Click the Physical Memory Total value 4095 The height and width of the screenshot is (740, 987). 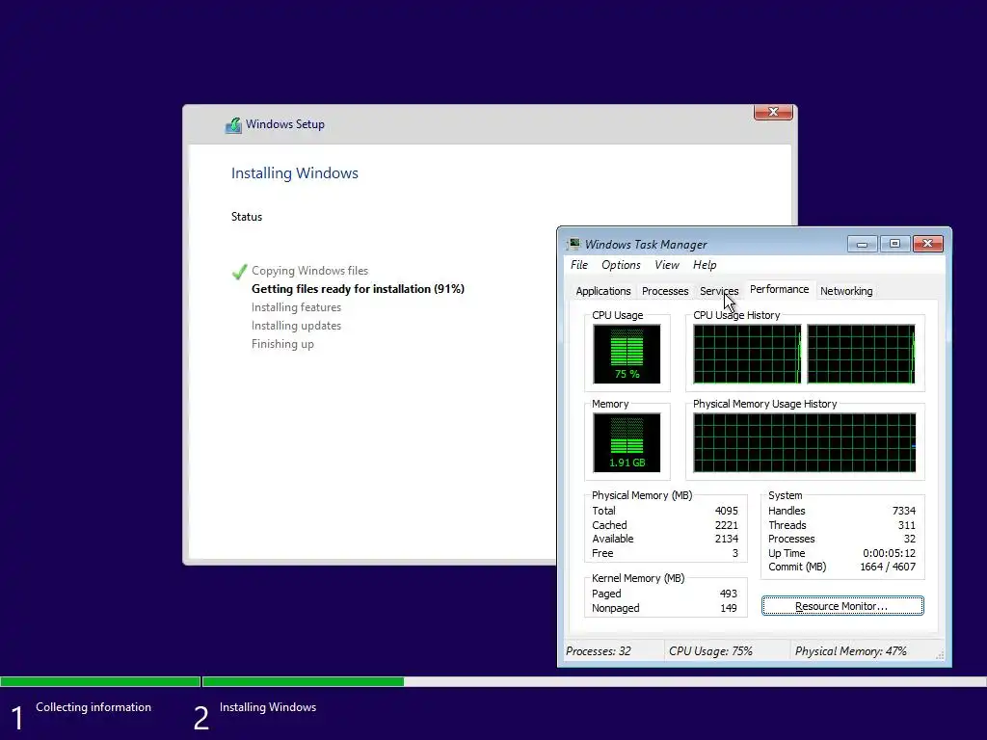coord(727,511)
